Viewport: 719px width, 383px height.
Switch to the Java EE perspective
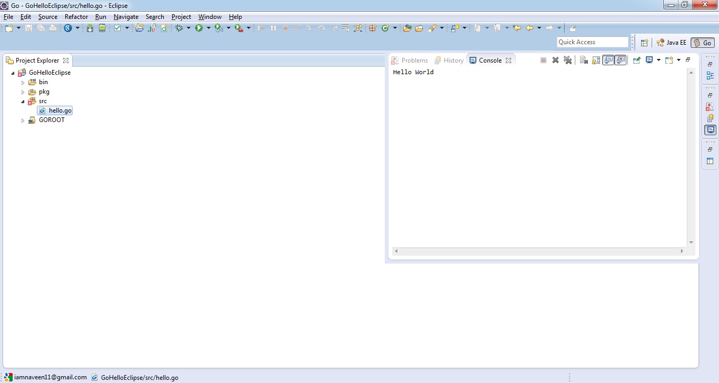(x=672, y=43)
